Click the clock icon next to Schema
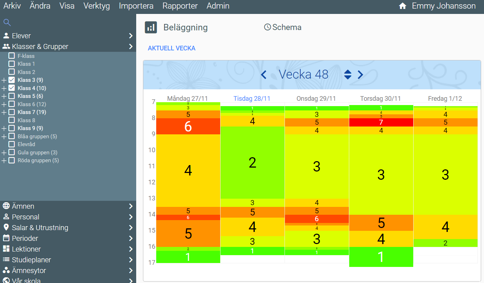Viewport: 484px width, 283px height. [x=267, y=27]
